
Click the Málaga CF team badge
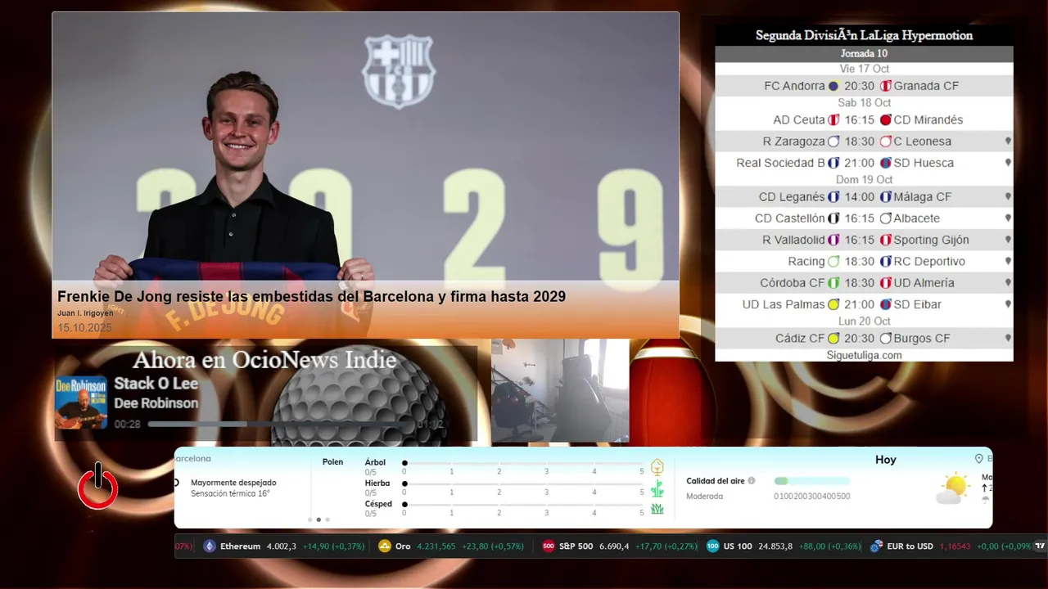click(885, 196)
